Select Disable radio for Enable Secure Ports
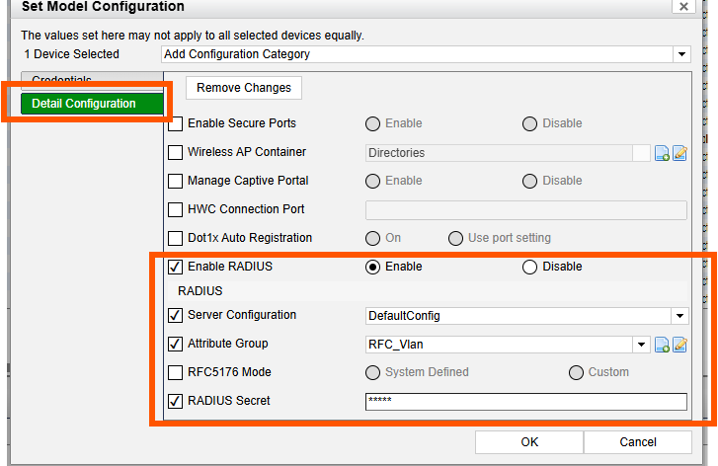This screenshot has height=466, width=718. click(x=529, y=123)
